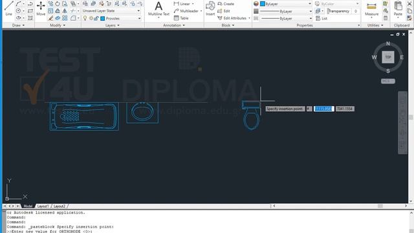This screenshot has height=233, width=414.
Task: Activate the Move tool
Action: click(41, 8)
